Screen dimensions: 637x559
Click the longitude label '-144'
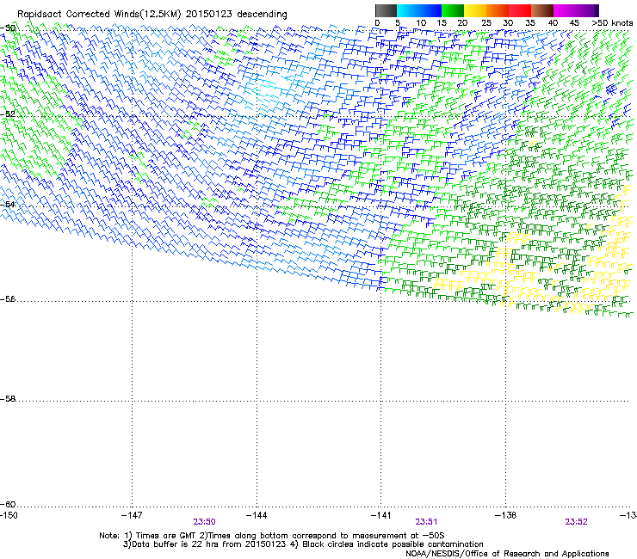point(257,515)
